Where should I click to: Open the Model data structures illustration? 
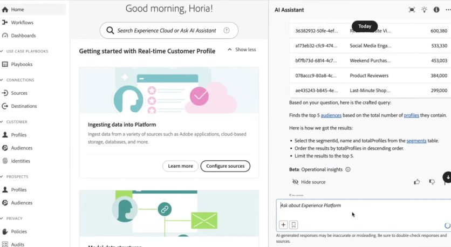coord(169,214)
